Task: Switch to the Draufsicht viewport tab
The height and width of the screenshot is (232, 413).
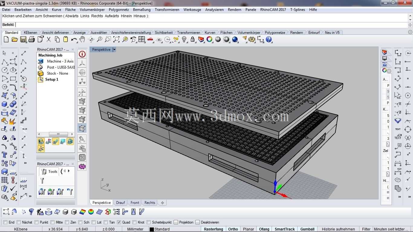Action: click(120, 203)
